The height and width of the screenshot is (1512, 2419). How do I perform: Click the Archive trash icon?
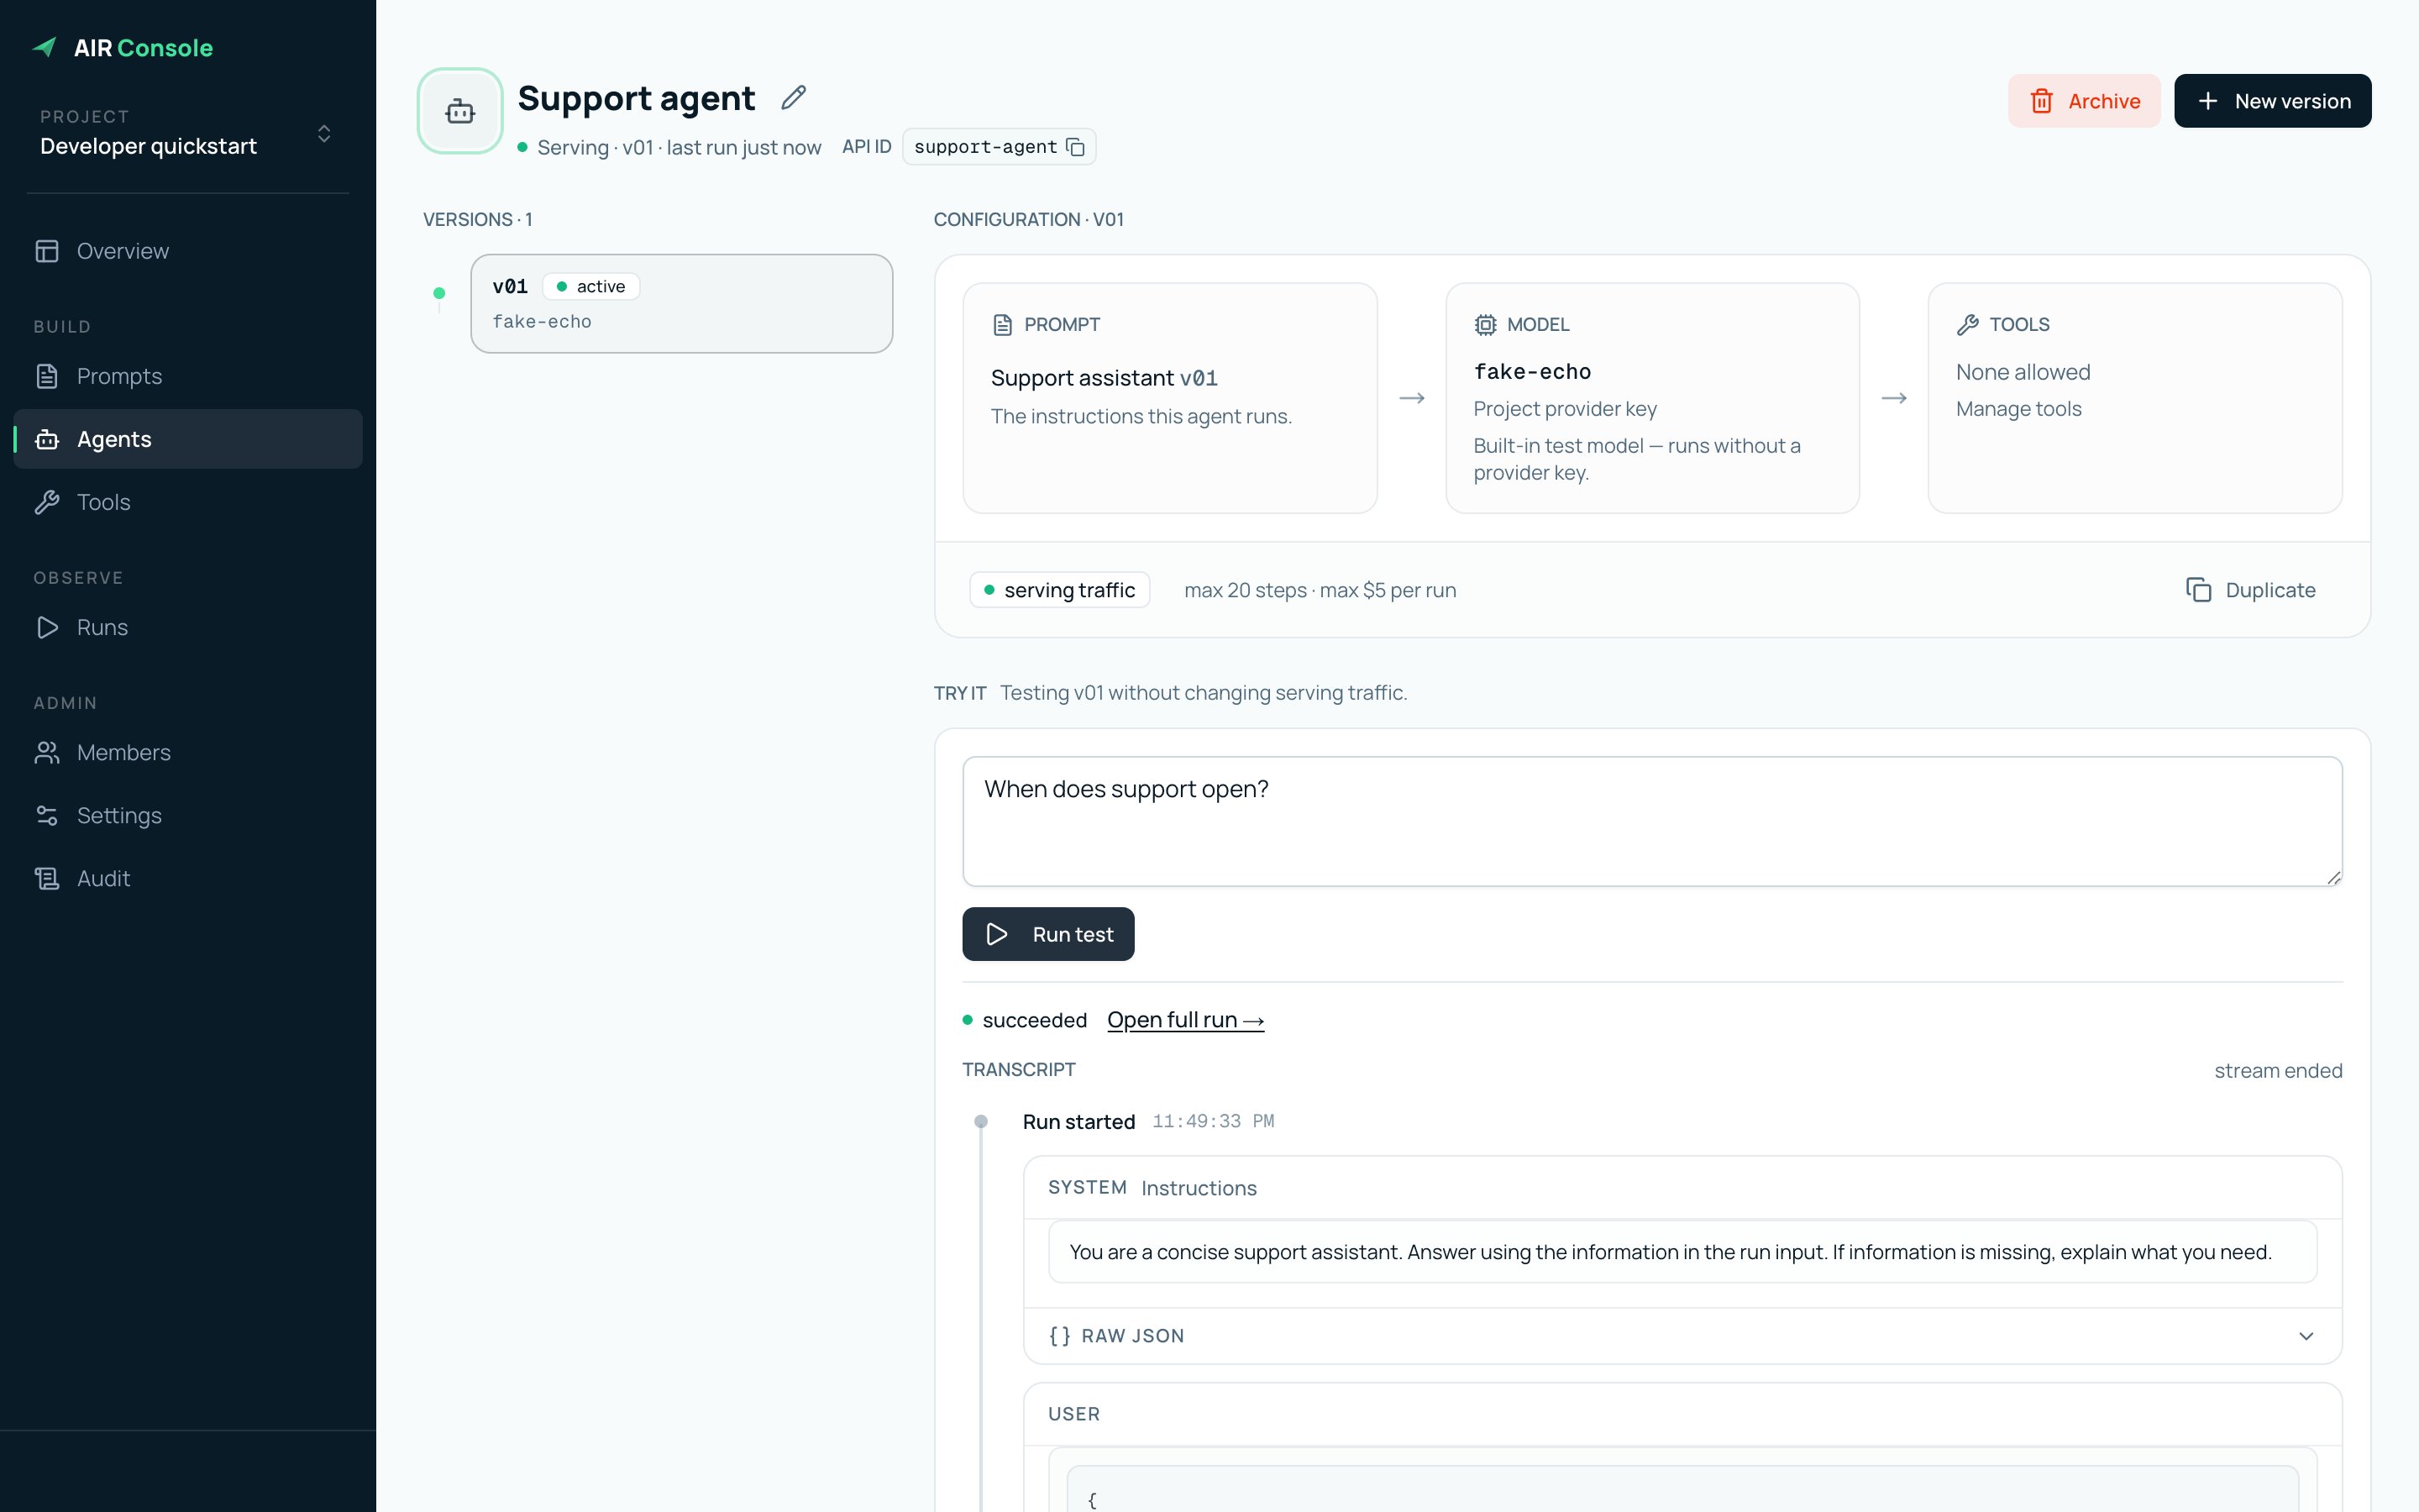[x=2042, y=101]
